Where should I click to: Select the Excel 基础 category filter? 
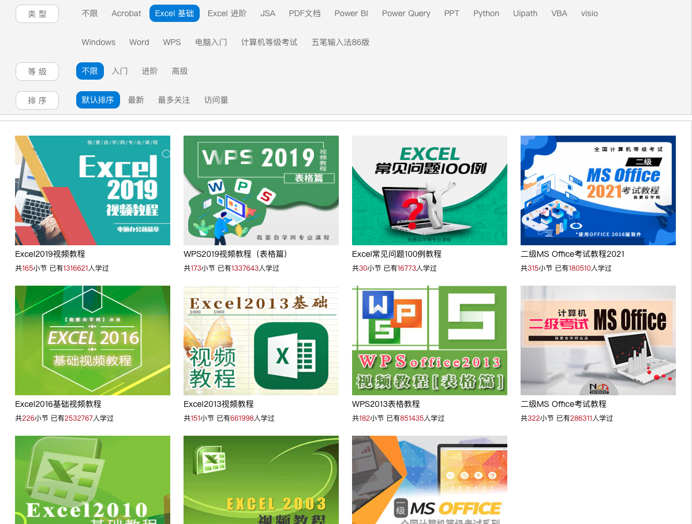174,13
